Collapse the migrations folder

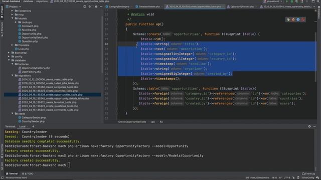pos(12,75)
